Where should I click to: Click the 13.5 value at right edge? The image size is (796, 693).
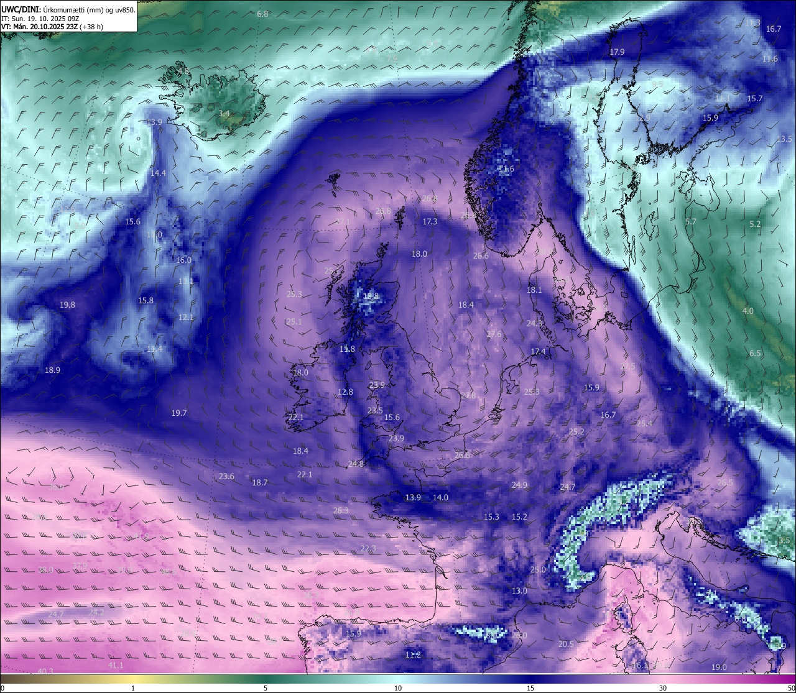(x=784, y=139)
